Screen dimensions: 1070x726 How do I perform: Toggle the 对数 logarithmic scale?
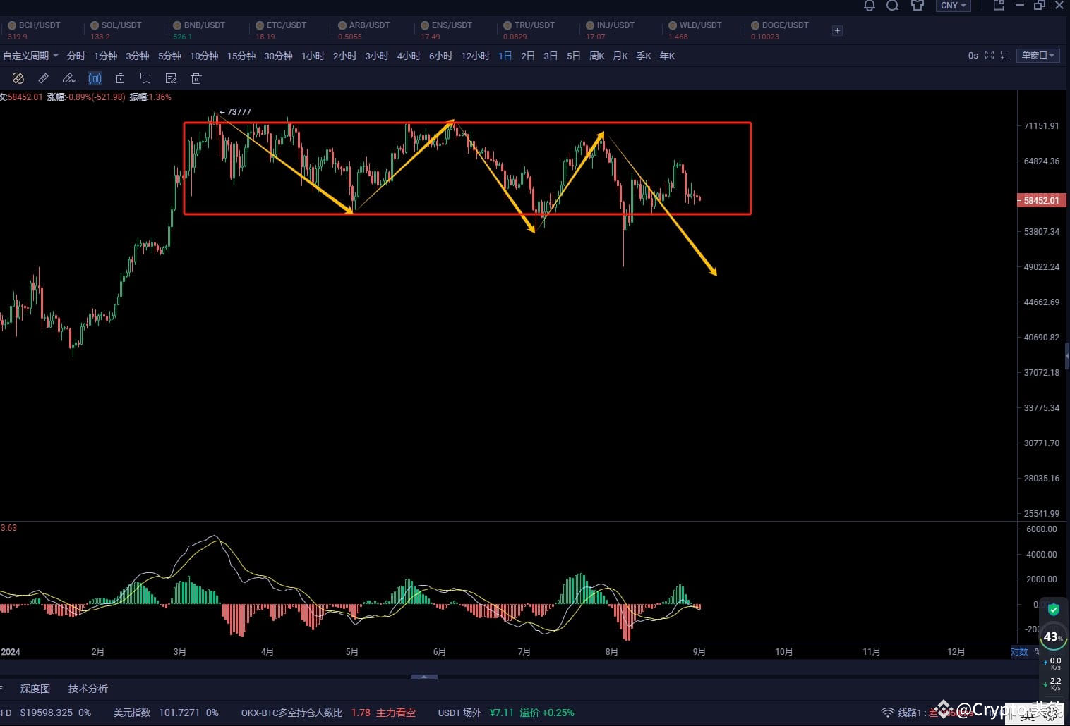[x=1019, y=651]
